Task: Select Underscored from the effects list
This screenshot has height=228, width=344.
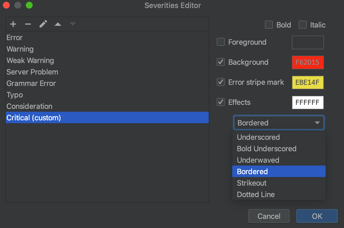Action: 258,137
